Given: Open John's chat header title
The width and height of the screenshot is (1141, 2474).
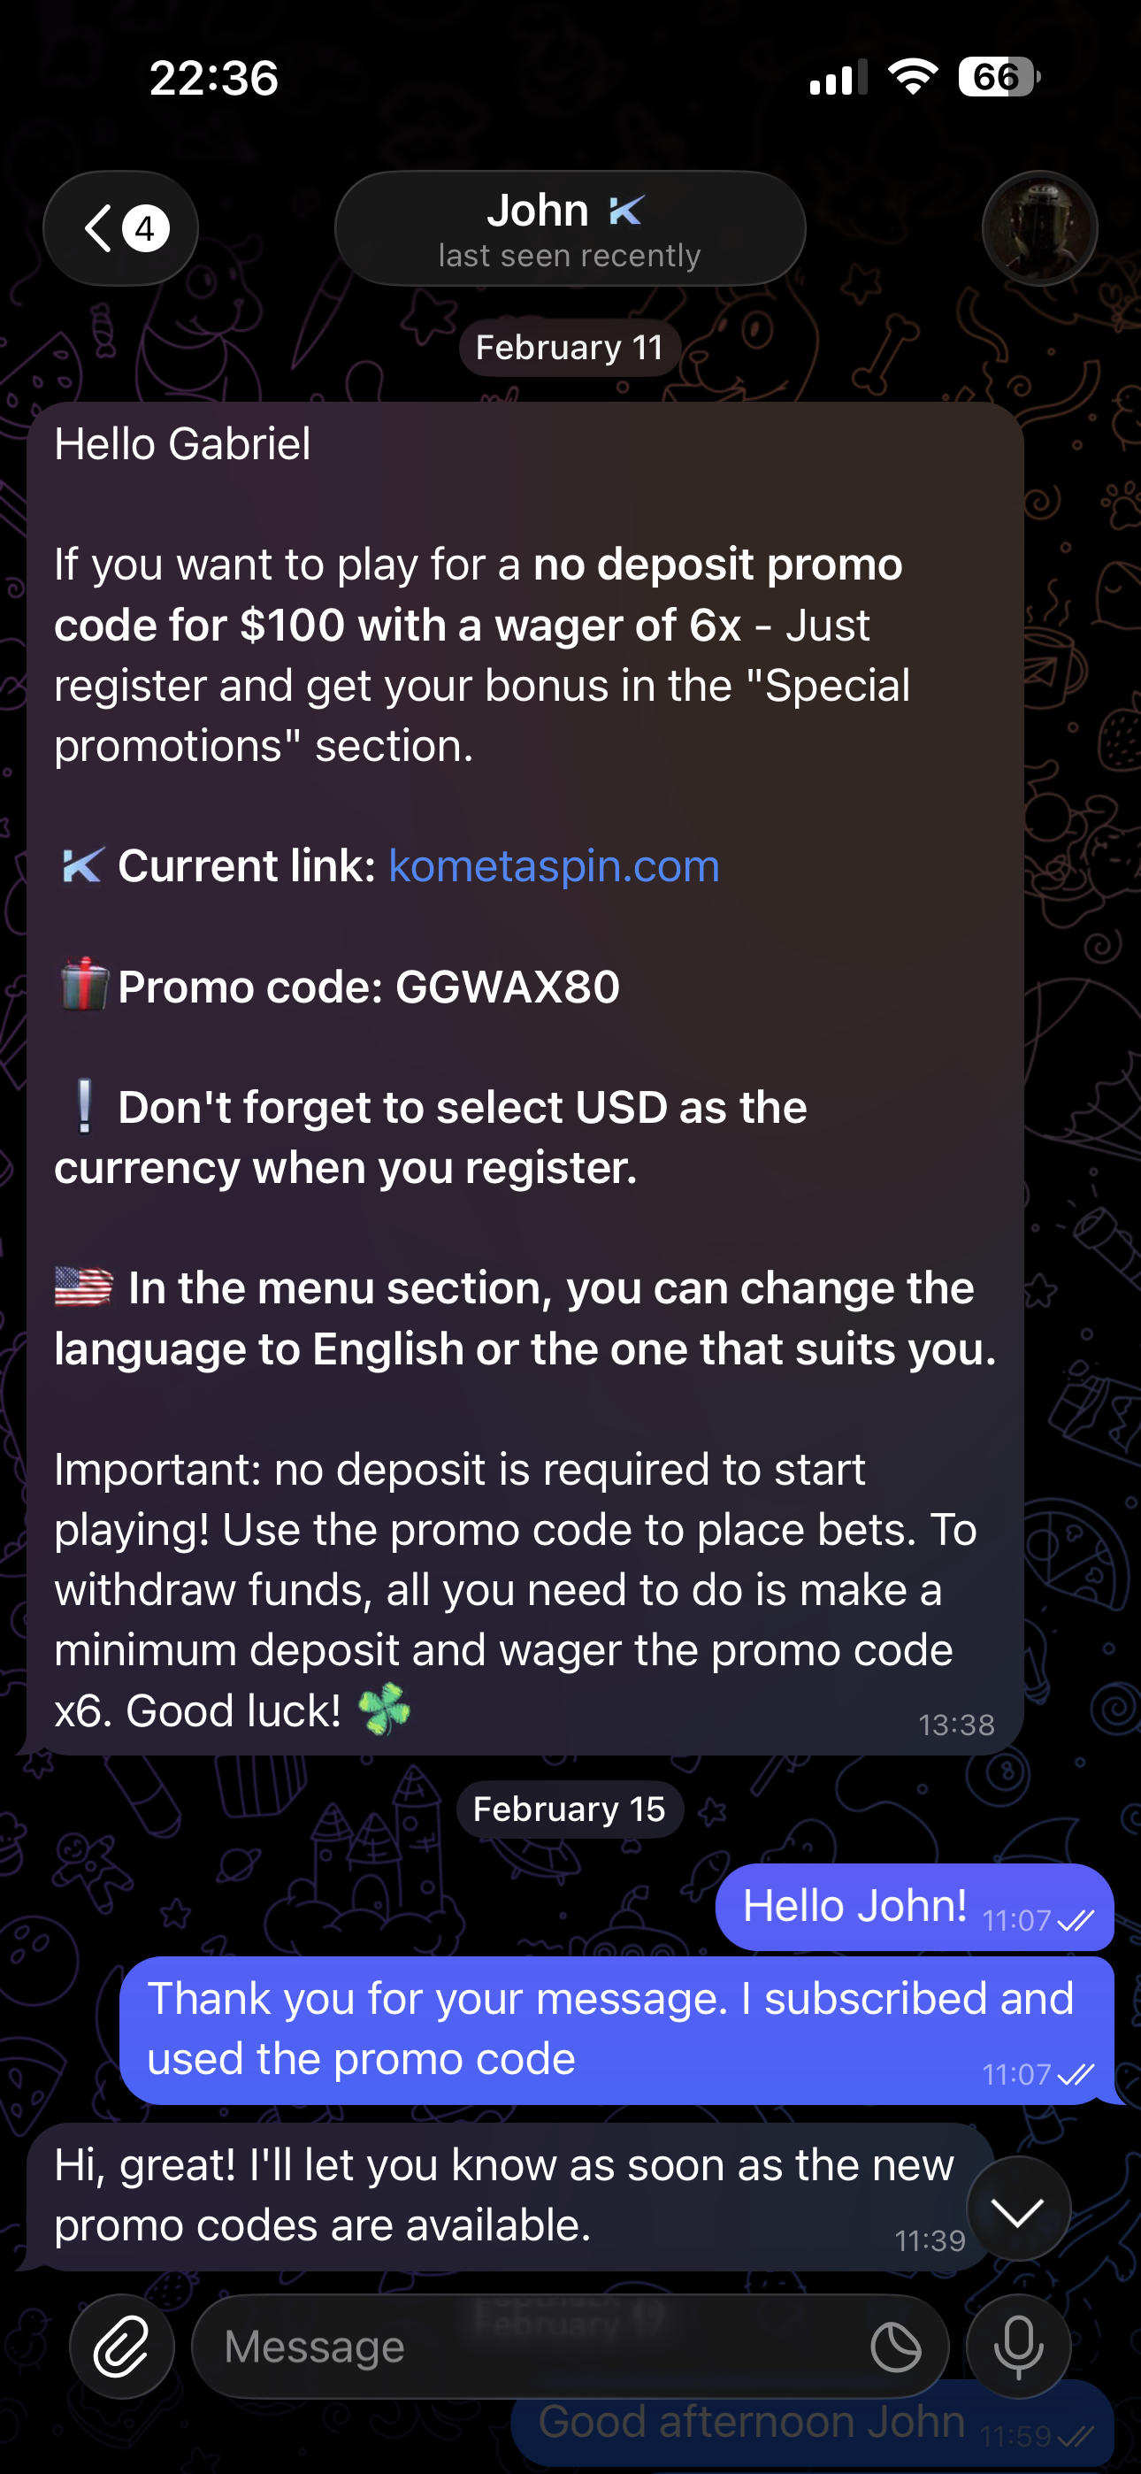Looking at the screenshot, I should coord(570,228).
